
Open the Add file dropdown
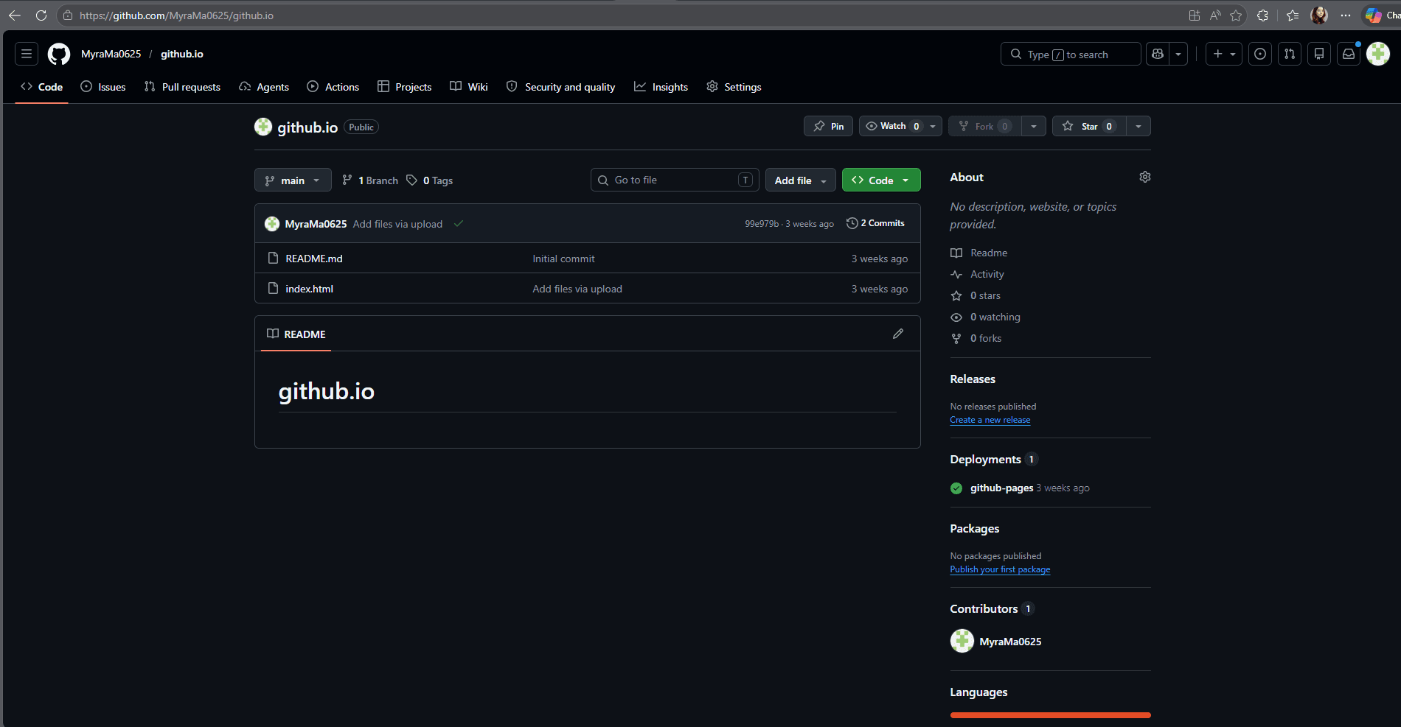[801, 180]
